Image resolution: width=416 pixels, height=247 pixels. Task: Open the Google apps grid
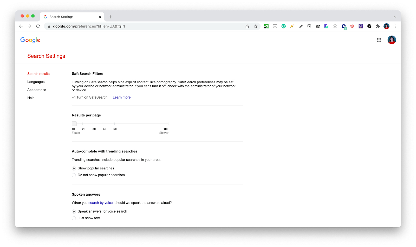(379, 40)
